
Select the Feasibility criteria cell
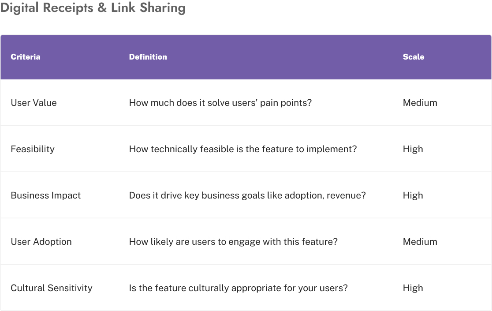(33, 149)
